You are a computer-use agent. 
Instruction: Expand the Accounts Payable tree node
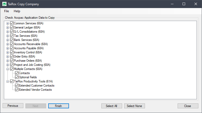8,48
